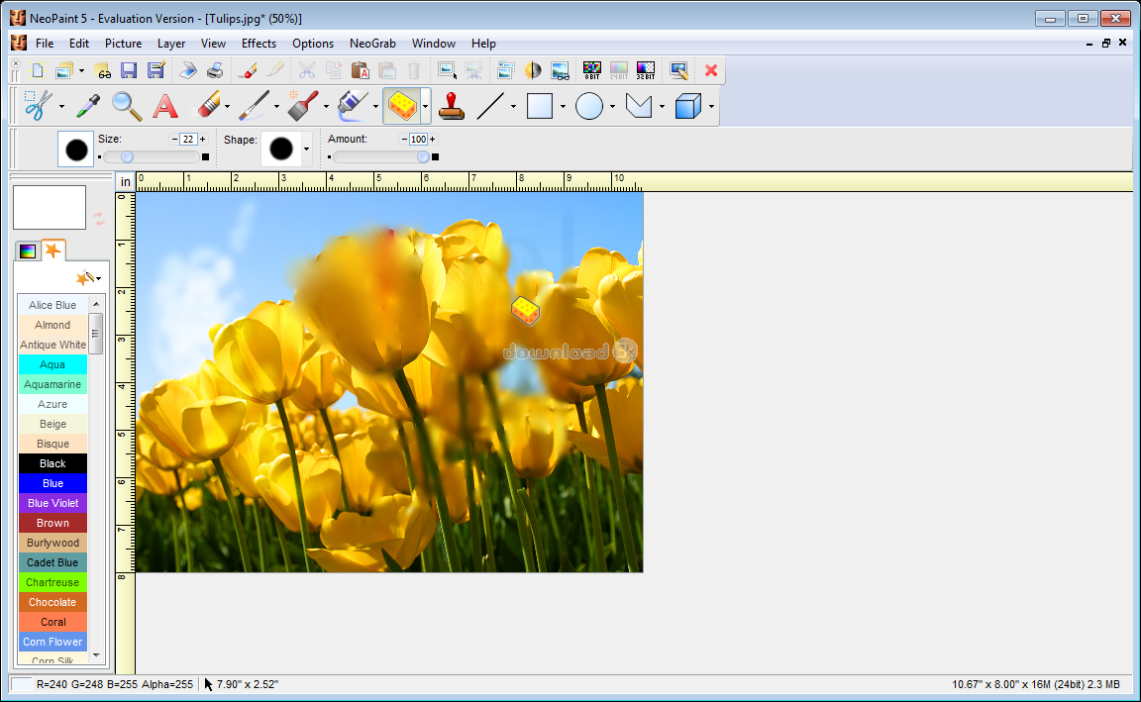Click the ruler units 'in' button

[125, 182]
